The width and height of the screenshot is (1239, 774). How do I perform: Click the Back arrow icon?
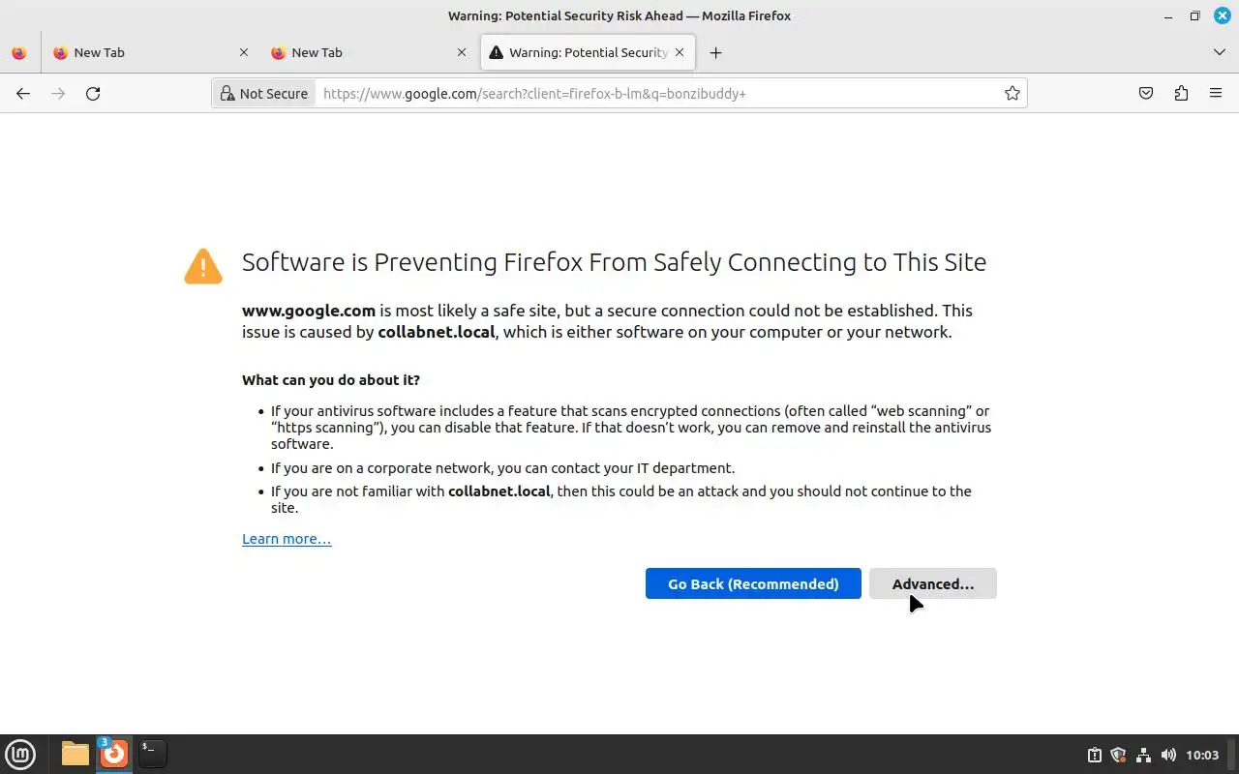pos(23,94)
